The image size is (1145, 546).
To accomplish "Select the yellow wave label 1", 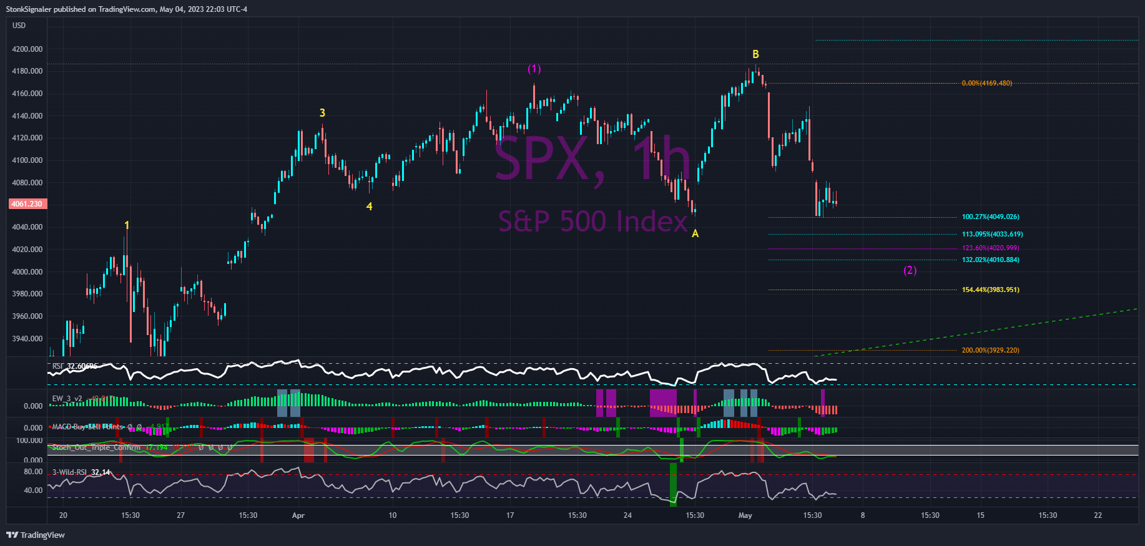I will tap(127, 225).
